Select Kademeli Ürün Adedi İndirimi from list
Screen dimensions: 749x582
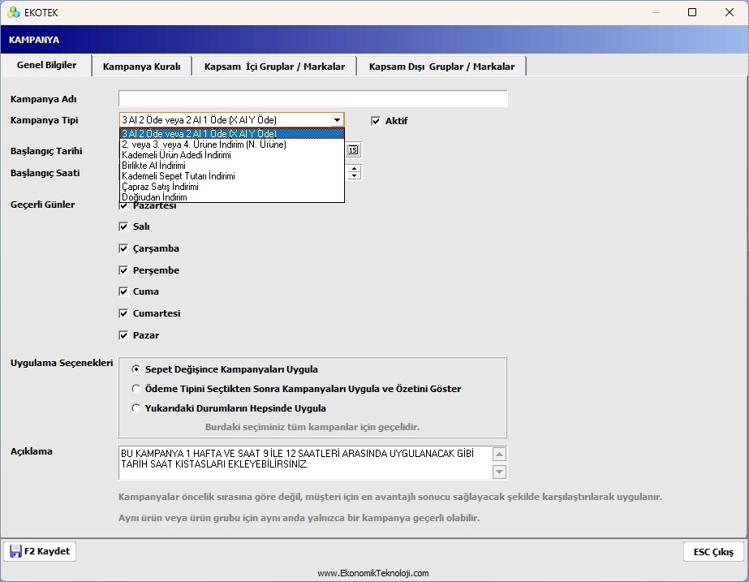coord(176,155)
